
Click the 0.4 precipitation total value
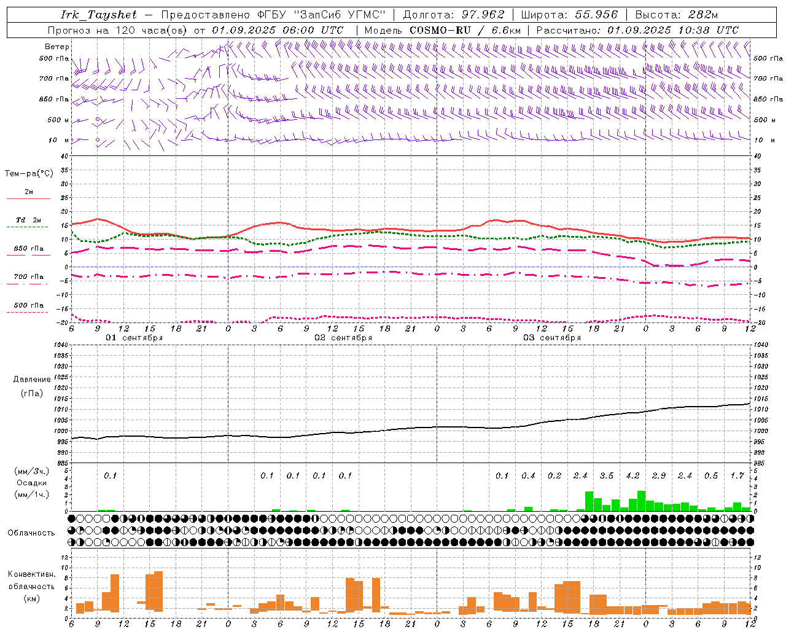528,476
